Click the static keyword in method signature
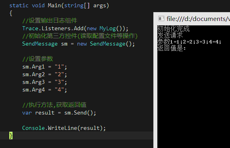The width and height of the screenshot is (230, 148). coord(19,5)
